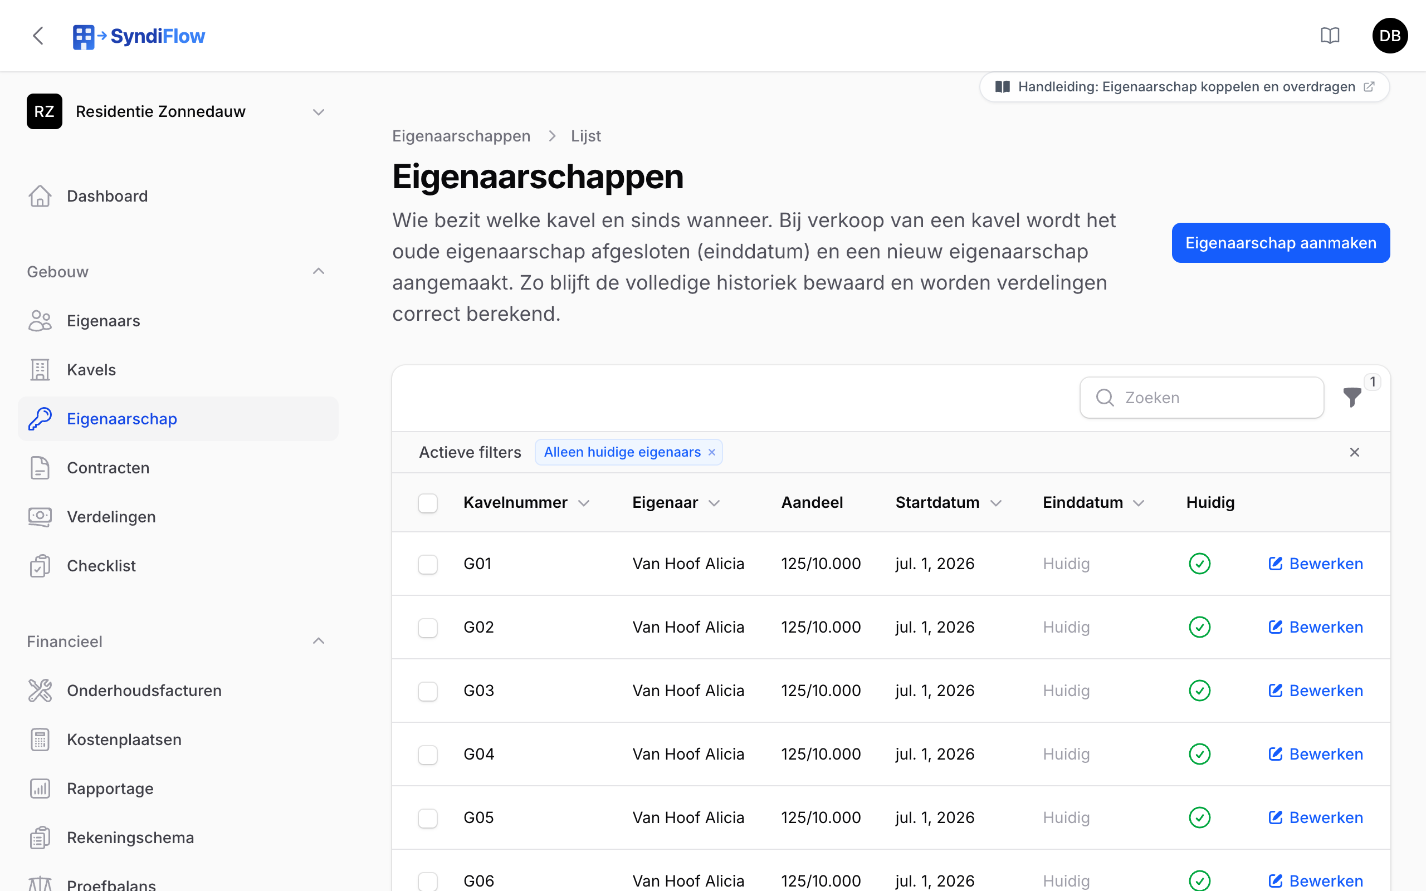1426x891 pixels.
Task: Remove the 'Alleen huidige eigenaars' filter chip
Action: point(712,452)
